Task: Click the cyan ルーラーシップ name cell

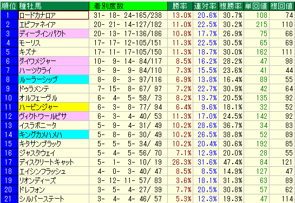Action: (x=54, y=79)
